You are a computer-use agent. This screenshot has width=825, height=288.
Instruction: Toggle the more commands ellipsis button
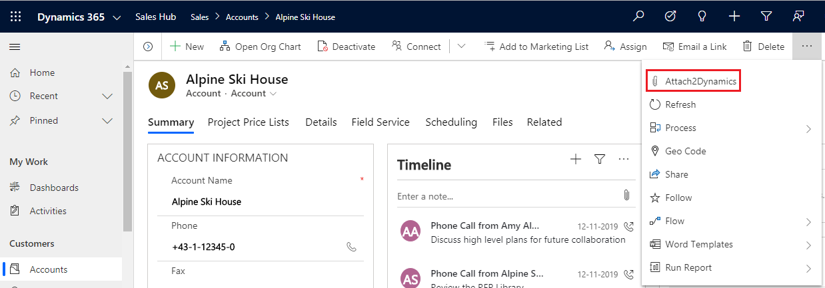coord(807,47)
